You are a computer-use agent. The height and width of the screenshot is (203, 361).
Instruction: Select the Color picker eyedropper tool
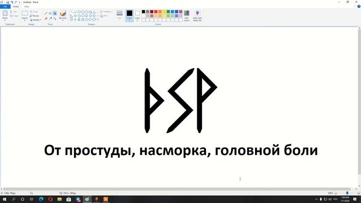pos(50,19)
